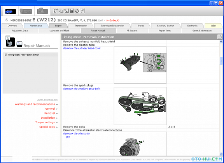Open the grayed SmartFIX module icon
Viewport: 224px width, 163px height.
pyautogui.click(x=26, y=11)
